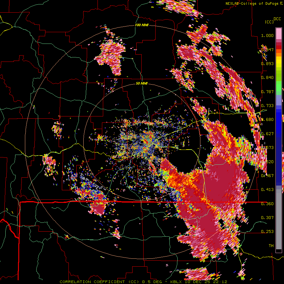Click the 0.627 color scale label
This screenshot has width=284, height=284.
pyautogui.click(x=267, y=134)
